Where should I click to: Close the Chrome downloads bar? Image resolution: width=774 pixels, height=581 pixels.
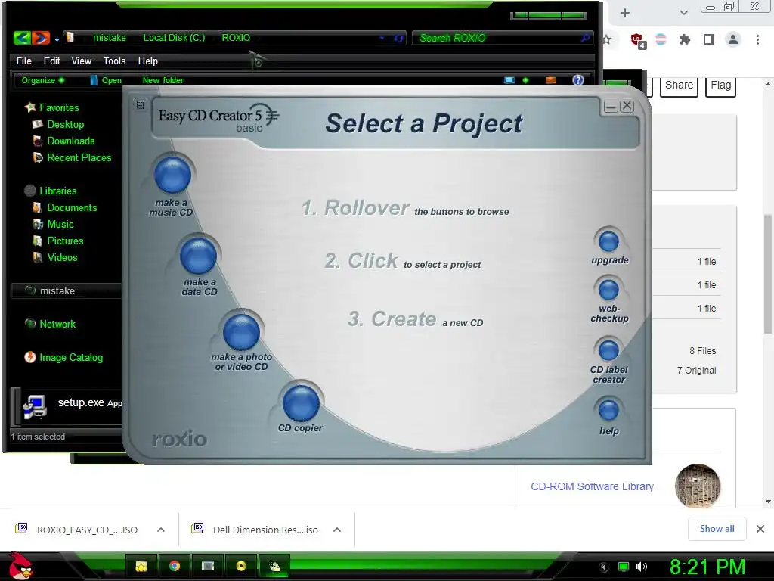pyautogui.click(x=760, y=529)
